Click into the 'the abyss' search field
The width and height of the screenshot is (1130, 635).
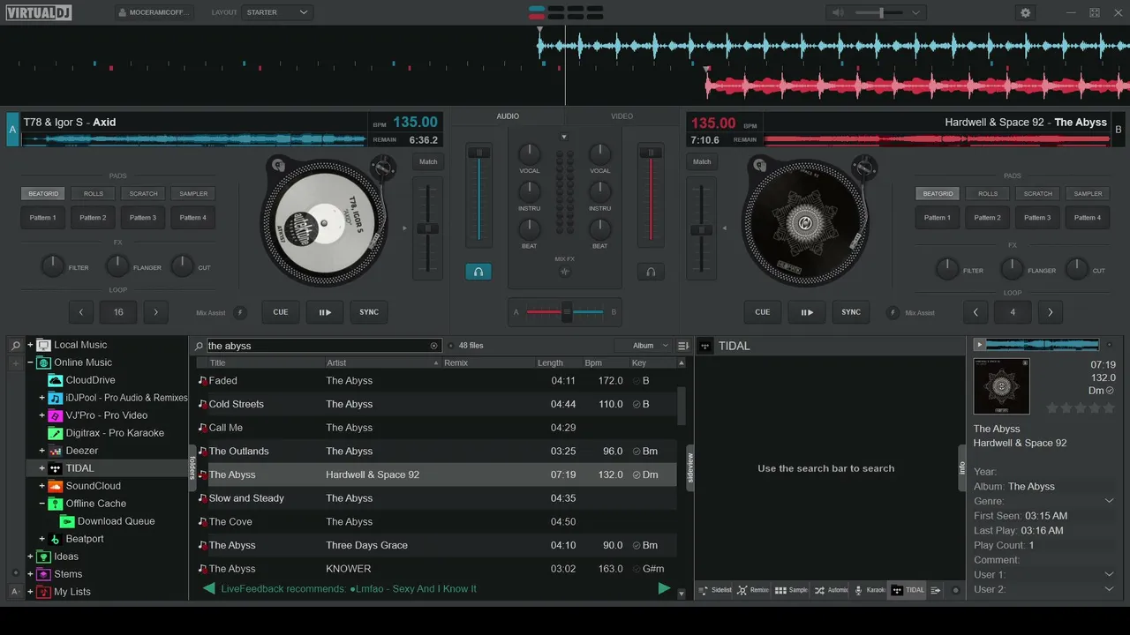(318, 346)
